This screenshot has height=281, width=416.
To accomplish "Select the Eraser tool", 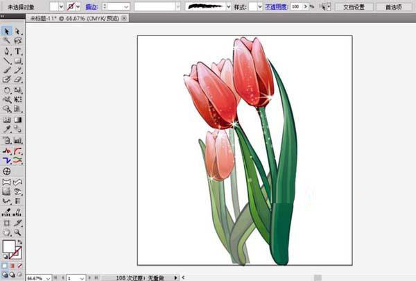I will pyautogui.click(x=18, y=79).
